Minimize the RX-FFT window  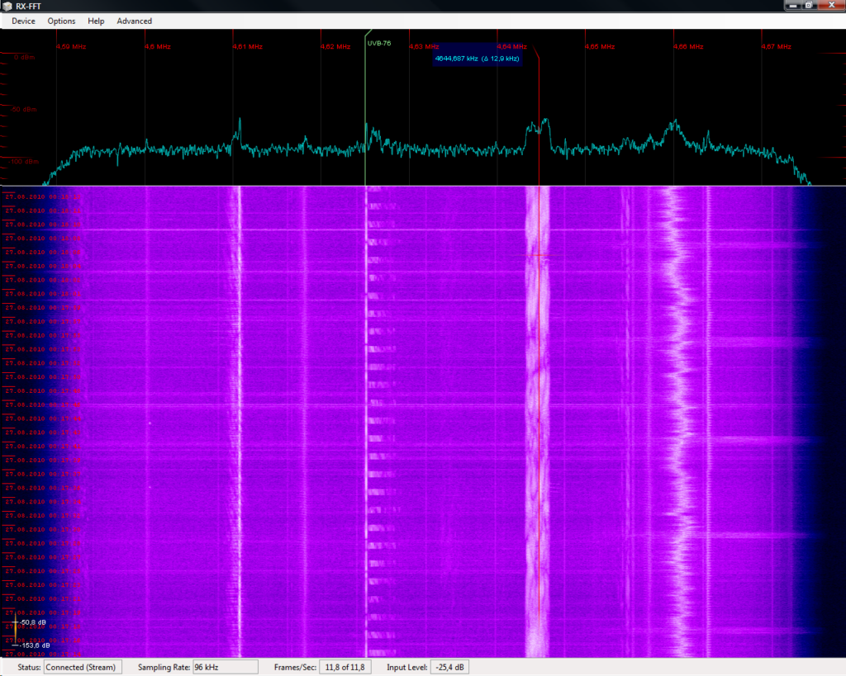(793, 5)
